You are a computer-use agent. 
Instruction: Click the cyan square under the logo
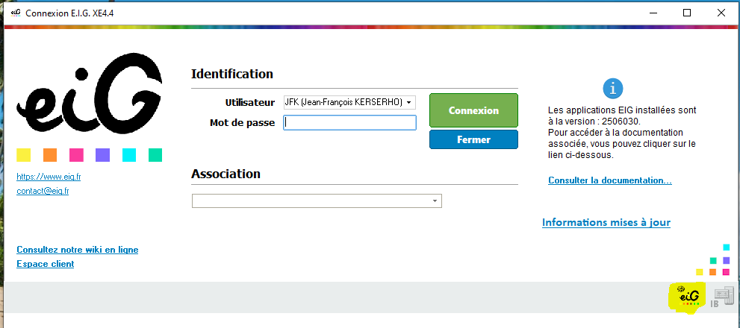[x=129, y=155]
